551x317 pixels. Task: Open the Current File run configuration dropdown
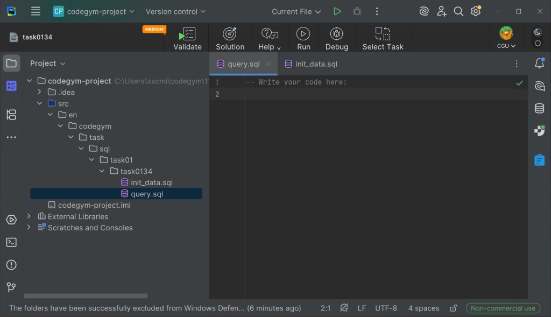point(296,11)
